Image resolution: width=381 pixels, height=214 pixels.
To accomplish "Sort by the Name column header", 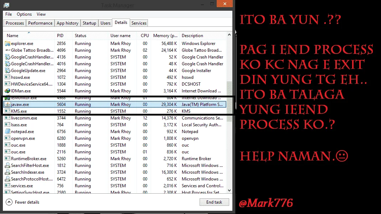I will tap(29, 36).
